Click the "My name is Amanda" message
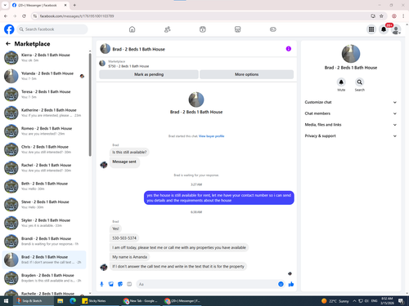Screen dimensions: 409x306 click(130, 257)
